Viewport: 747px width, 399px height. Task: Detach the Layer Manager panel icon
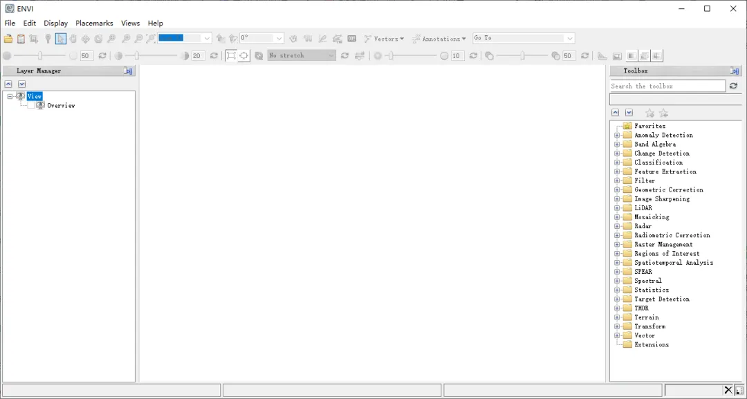click(x=128, y=71)
